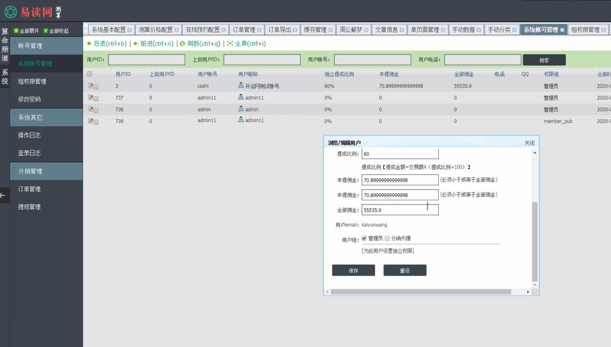Click the 前进 (forward) arrow icon
Screen dimensions: 611x347
pyautogui.click(x=135, y=43)
